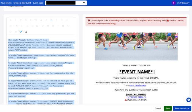The width and height of the screenshot is (192, 112).
Task: Click inside the HTML code editor area
Action: click(x=41, y=70)
